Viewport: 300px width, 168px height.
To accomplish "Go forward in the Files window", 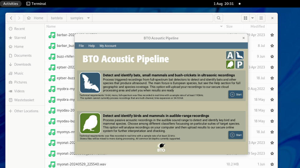I will click(x=19, y=18).
